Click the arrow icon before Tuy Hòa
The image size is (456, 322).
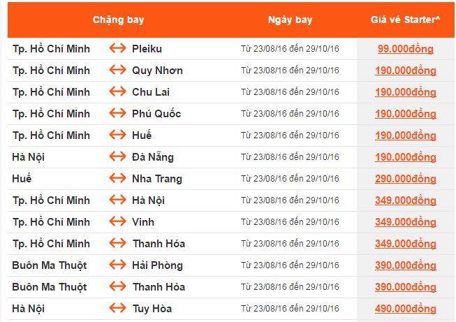tap(117, 309)
